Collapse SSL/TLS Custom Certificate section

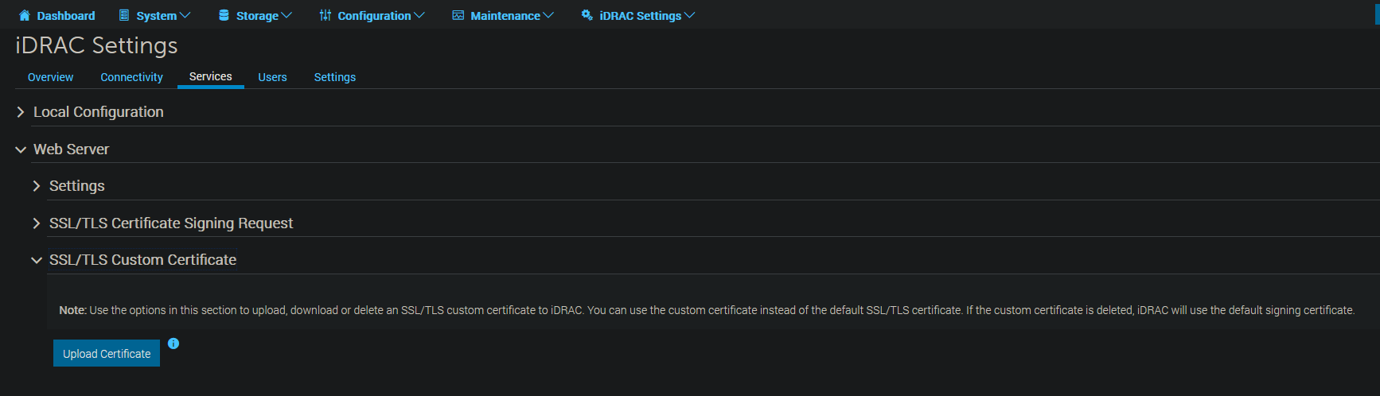coord(37,260)
